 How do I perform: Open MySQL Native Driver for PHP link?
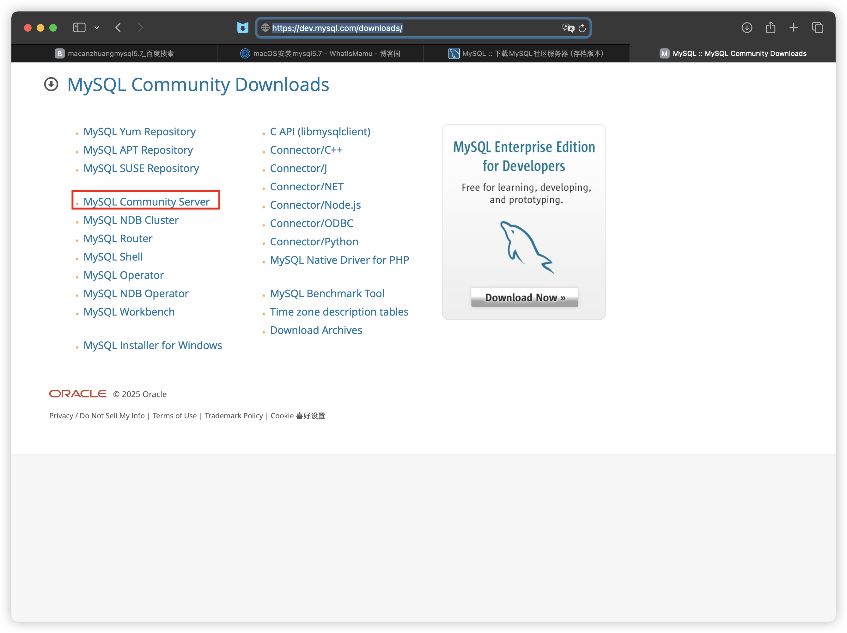pyautogui.click(x=339, y=260)
